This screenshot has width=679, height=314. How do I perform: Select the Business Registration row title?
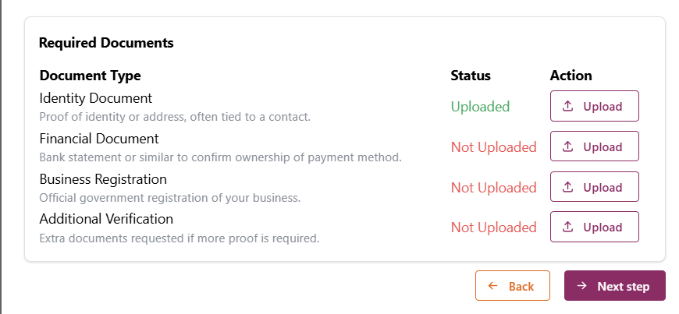pyautogui.click(x=103, y=179)
